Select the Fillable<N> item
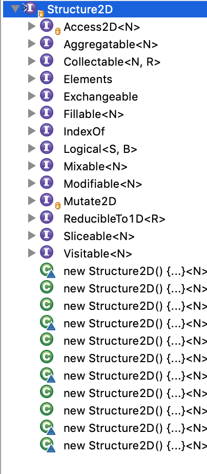Viewport: 207px width, 474px height. [x=94, y=114]
